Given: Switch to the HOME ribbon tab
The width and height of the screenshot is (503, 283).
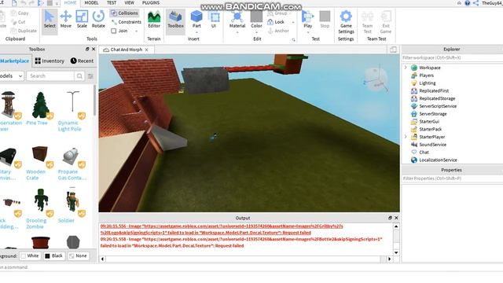Looking at the screenshot, I should point(70,2).
